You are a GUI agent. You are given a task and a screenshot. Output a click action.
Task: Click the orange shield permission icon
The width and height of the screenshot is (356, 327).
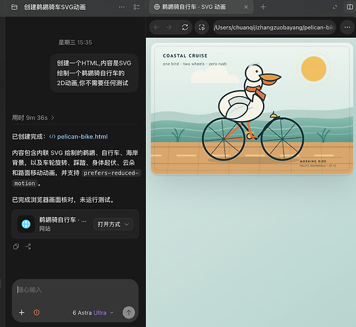tap(37, 313)
